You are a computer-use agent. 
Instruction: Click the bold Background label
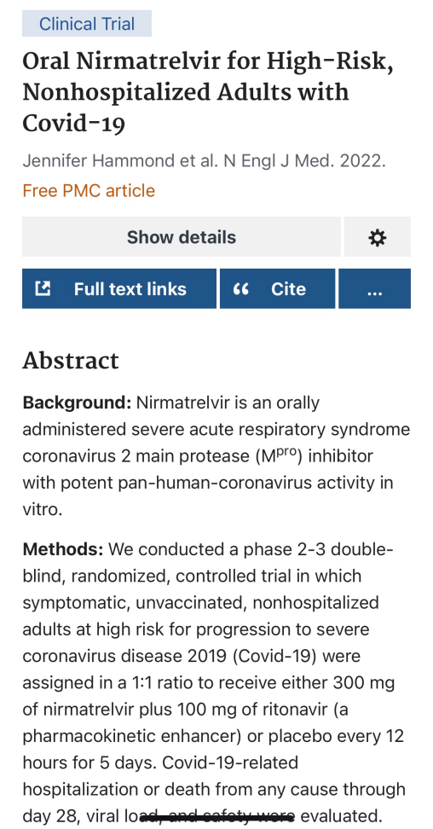pos(77,403)
